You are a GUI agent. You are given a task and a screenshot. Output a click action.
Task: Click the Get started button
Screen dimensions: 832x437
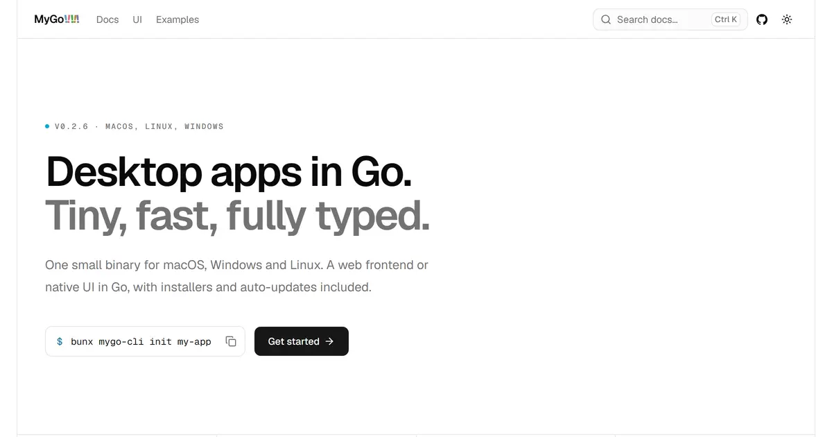click(x=302, y=341)
